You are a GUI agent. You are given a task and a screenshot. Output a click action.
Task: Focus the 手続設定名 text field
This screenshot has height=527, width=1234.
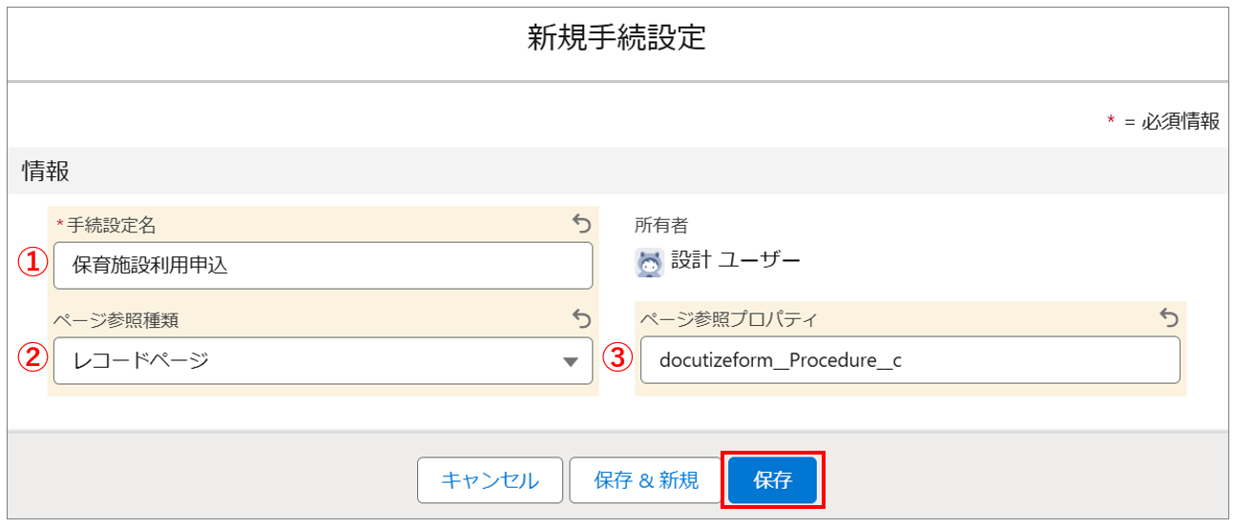pos(323,266)
